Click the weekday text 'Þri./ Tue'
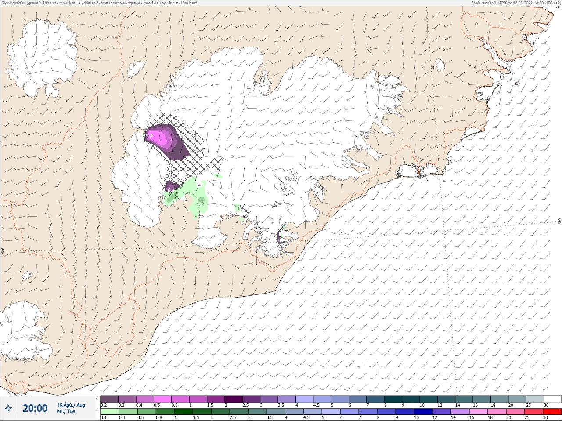 [66, 411]
